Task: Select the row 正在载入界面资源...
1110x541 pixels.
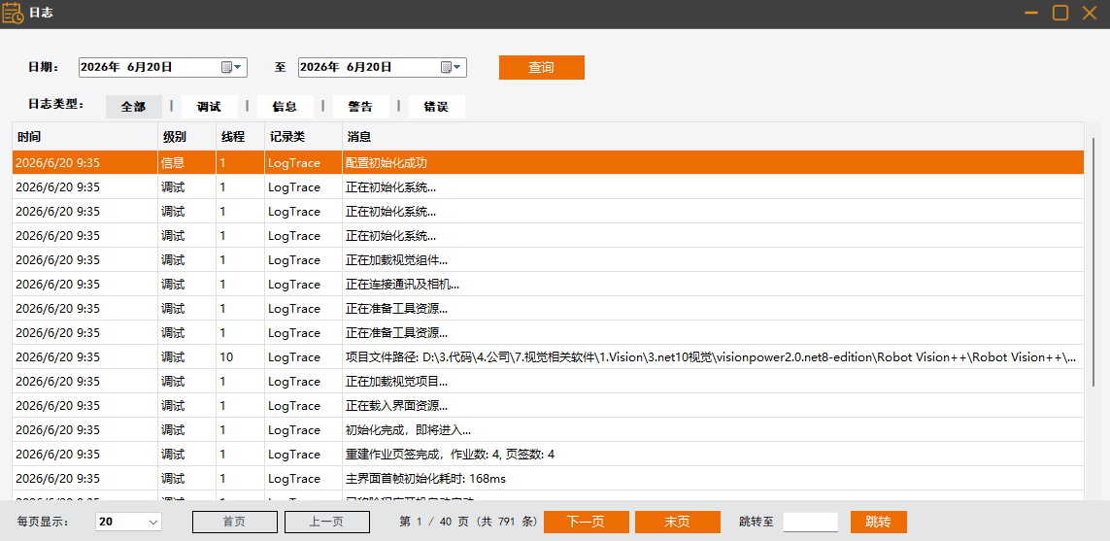Action: [548, 406]
